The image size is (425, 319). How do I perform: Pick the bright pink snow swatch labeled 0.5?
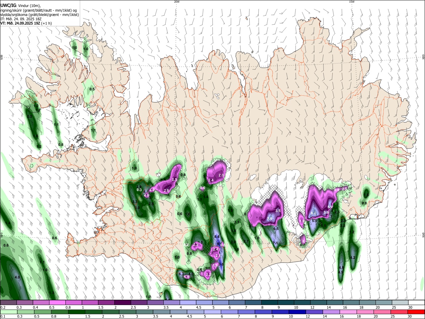click(57, 303)
